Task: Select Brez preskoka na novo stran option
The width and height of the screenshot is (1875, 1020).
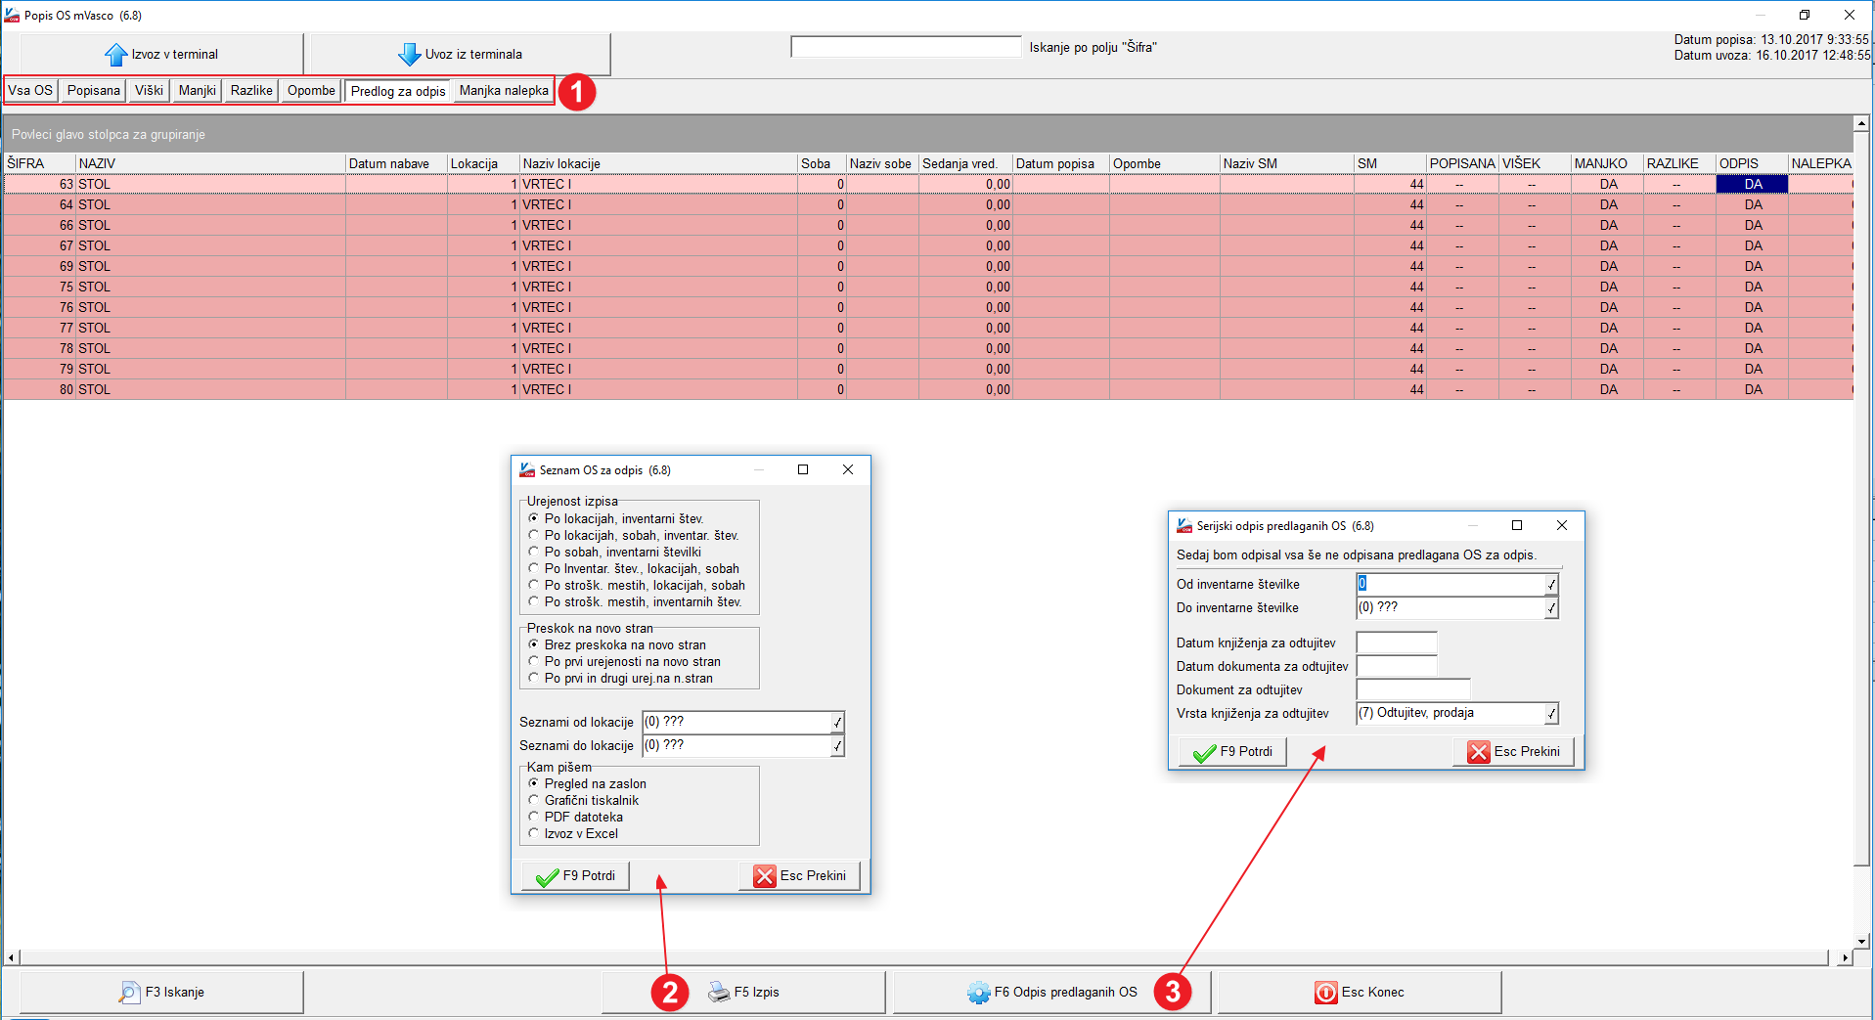Action: (533, 644)
